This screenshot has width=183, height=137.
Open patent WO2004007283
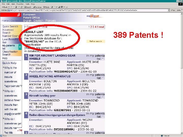click(x=66, y=91)
